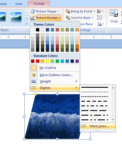Image resolution: width=122 pixels, height=147 pixels.
Task: Select the long dash line style
Action: pos(94,110)
